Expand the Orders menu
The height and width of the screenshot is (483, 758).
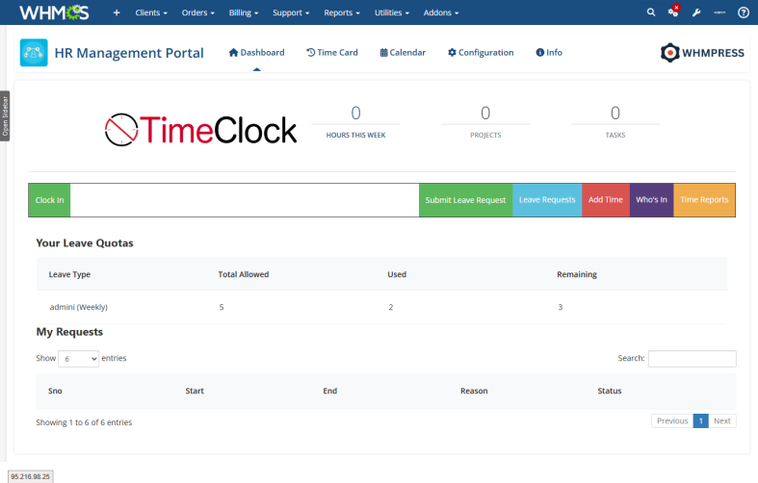point(198,13)
